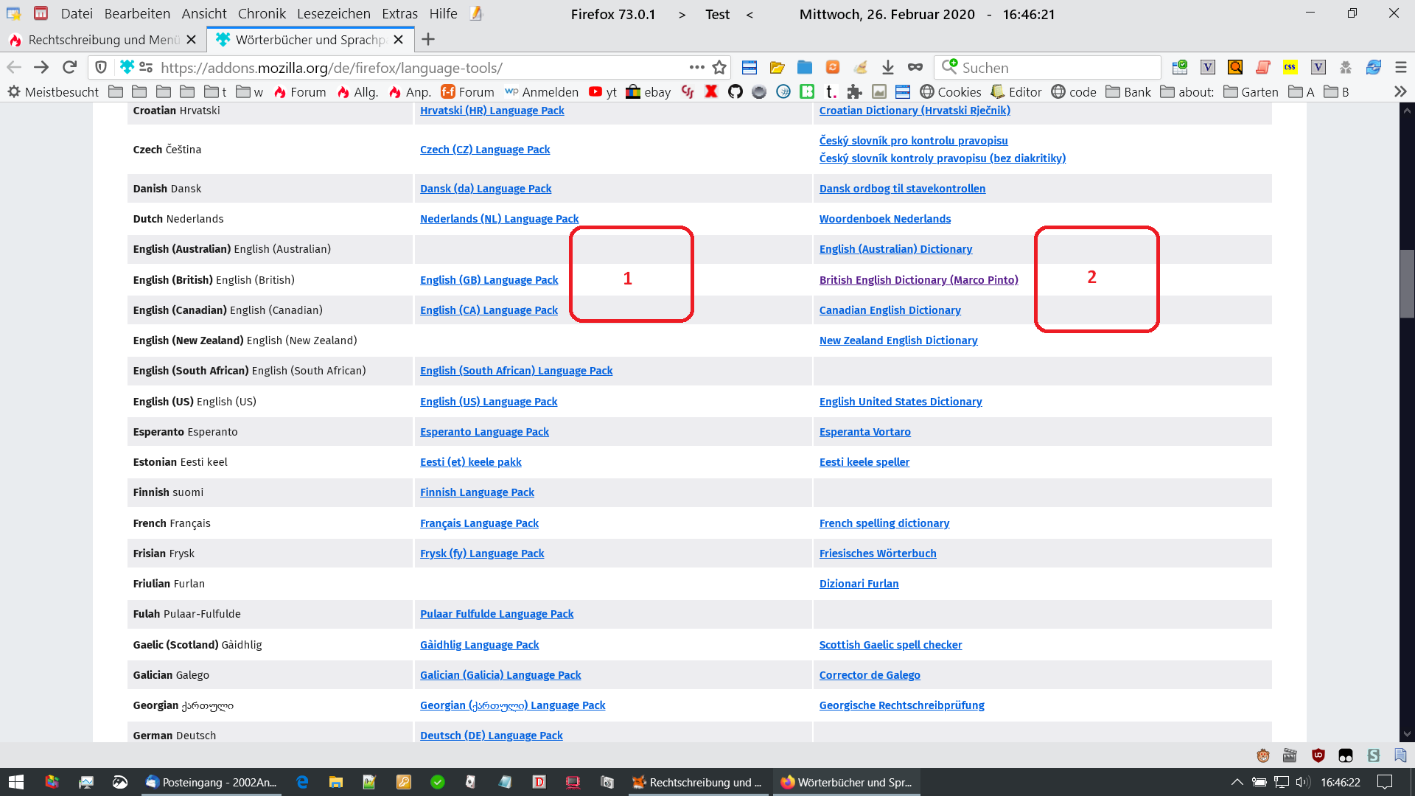Open the hamburger application menu
This screenshot has width=1415, height=796.
pos(1401,68)
